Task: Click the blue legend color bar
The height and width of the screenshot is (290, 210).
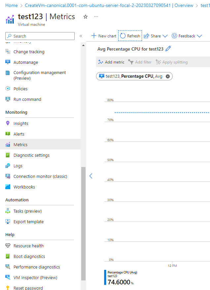Action: 105,277
